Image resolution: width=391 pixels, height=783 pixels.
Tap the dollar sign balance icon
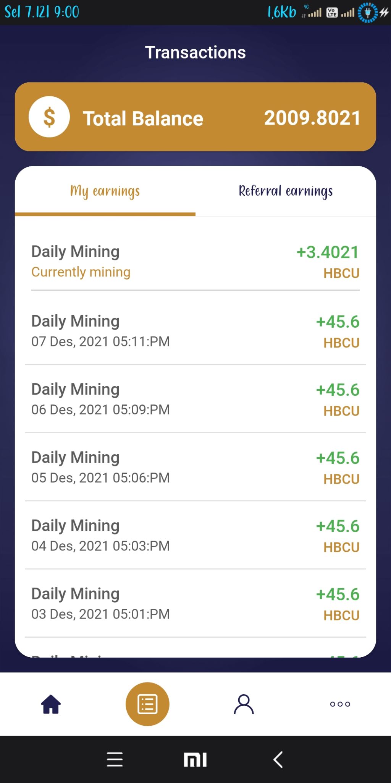click(x=49, y=117)
